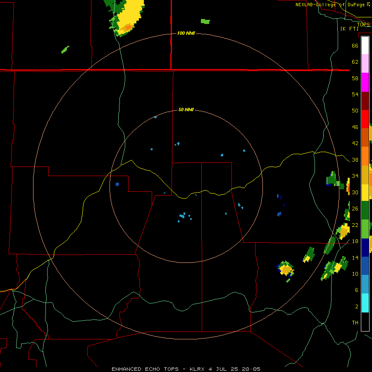Click the light blue 6 kft legend swatch
372x372 pixels.
tap(365, 284)
